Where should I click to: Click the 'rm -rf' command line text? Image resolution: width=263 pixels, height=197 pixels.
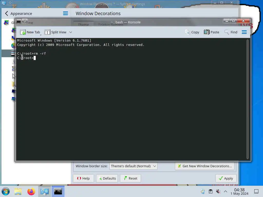pos(40,54)
